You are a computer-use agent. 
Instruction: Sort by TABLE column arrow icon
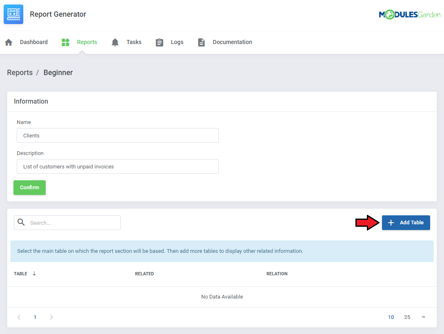point(34,273)
